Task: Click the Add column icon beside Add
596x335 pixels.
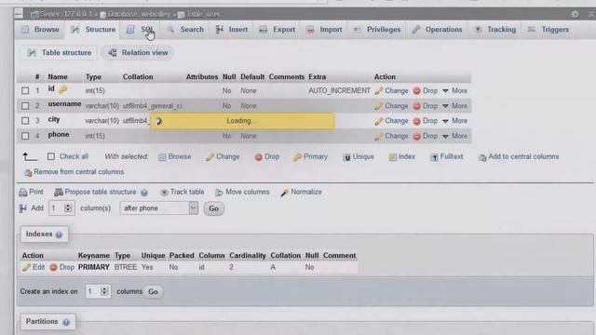Action: coord(22,208)
